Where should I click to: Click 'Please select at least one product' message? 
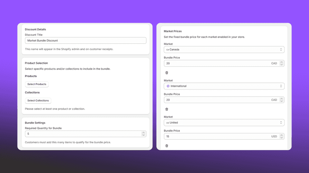click(x=55, y=109)
